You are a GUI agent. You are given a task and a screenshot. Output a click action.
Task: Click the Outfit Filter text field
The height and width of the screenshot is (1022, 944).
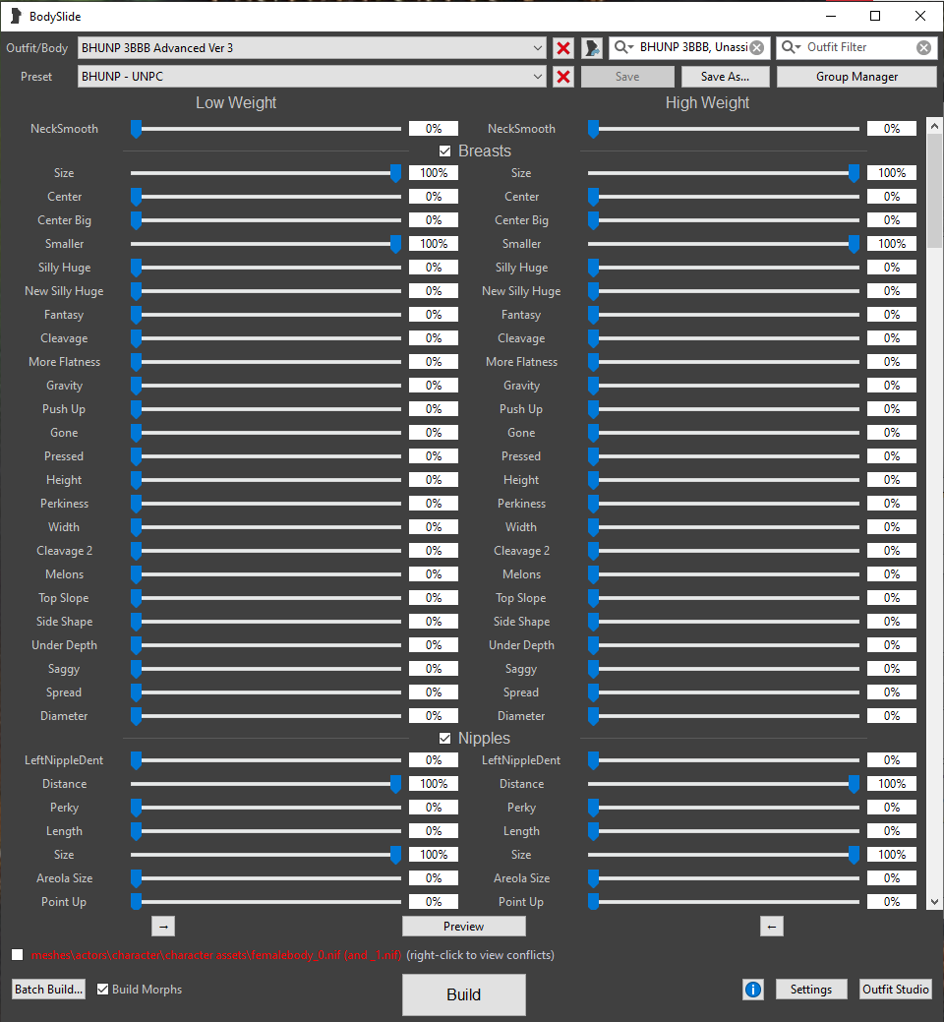tap(858, 47)
